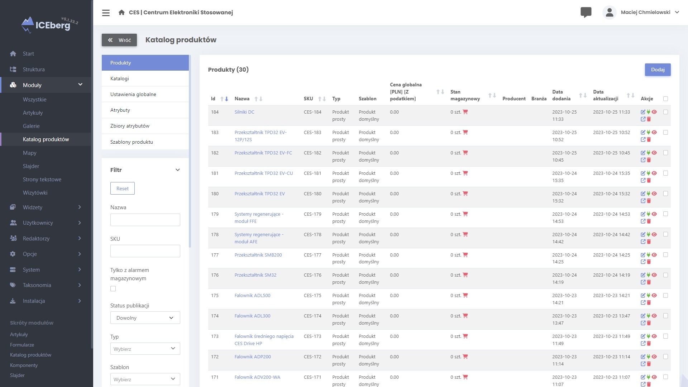
Task: Select checkbox for Falownik ADP200 row
Action: click(666, 357)
